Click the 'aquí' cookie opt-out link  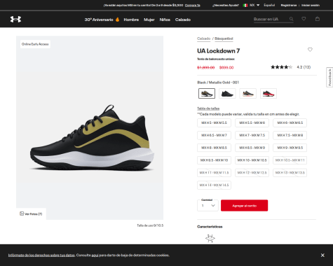coord(95,255)
